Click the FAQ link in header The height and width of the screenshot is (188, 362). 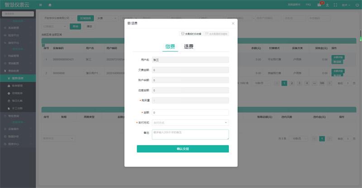[x=308, y=5]
